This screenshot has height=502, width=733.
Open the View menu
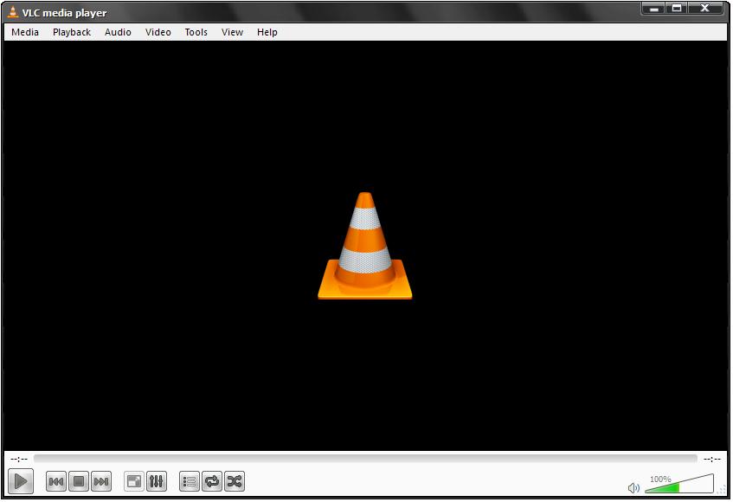pos(232,32)
